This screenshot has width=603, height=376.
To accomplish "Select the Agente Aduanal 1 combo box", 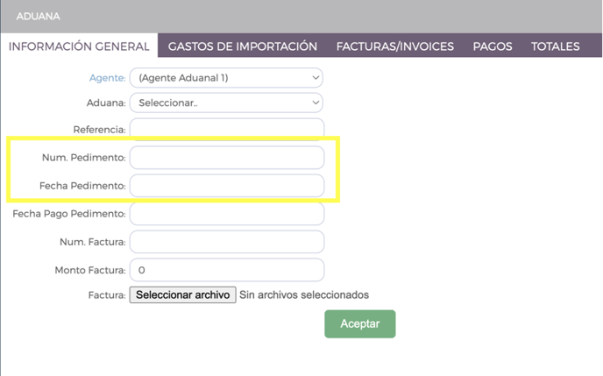I will point(226,78).
